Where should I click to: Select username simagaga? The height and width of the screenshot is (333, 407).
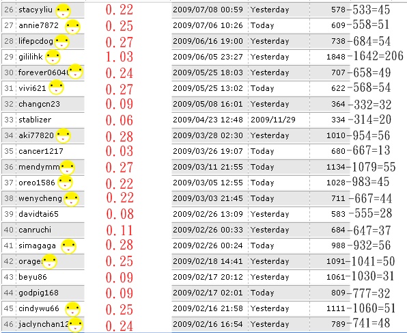[37, 246]
